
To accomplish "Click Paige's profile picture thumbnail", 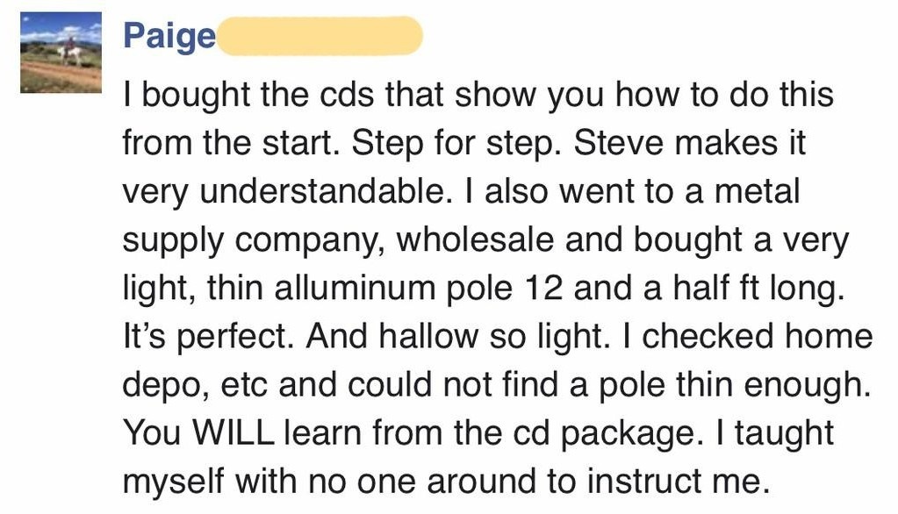I will [61, 53].
